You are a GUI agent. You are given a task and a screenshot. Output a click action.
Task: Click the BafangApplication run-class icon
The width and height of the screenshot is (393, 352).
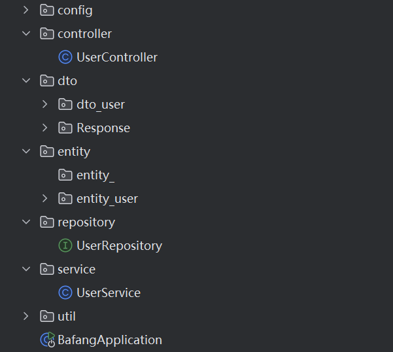pyautogui.click(x=48, y=340)
